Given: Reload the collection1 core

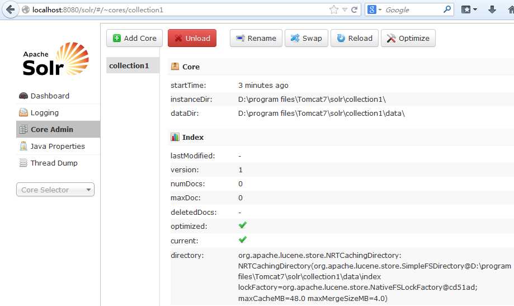Looking at the screenshot, I should [355, 38].
